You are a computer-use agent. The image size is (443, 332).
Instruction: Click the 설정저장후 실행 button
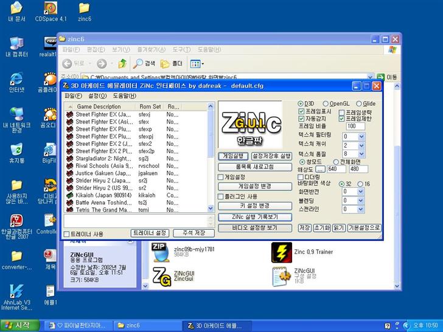(x=271, y=156)
